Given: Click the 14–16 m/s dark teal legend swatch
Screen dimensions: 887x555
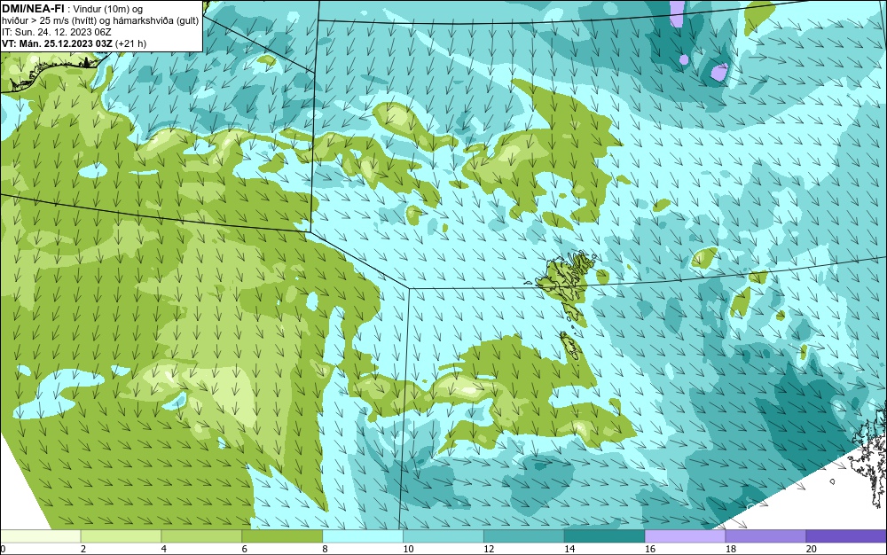Looking at the screenshot, I should click(x=605, y=535).
